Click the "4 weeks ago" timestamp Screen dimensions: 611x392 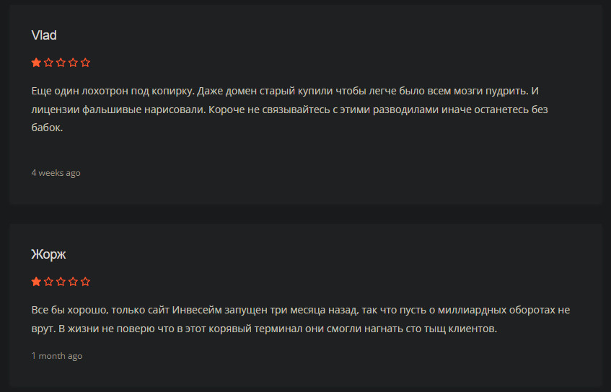pyautogui.click(x=56, y=173)
